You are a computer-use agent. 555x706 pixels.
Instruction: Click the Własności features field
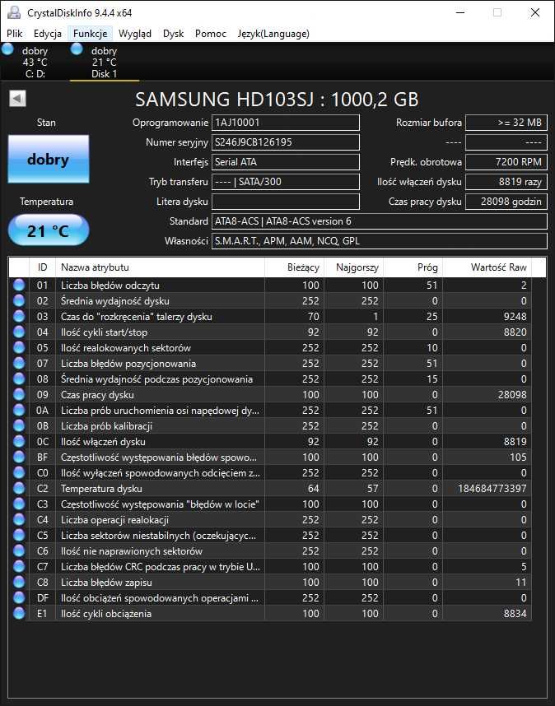[380, 241]
